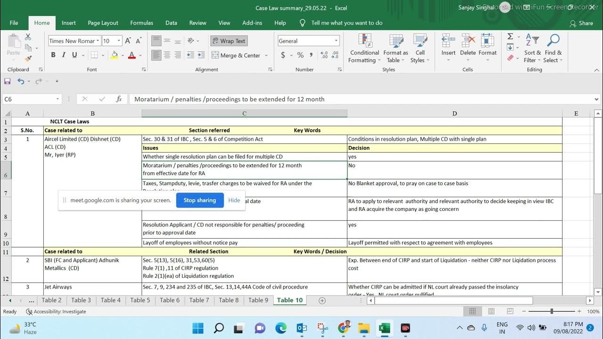The height and width of the screenshot is (339, 603).
Task: Decrease font size with small A icon
Action: pos(139,41)
